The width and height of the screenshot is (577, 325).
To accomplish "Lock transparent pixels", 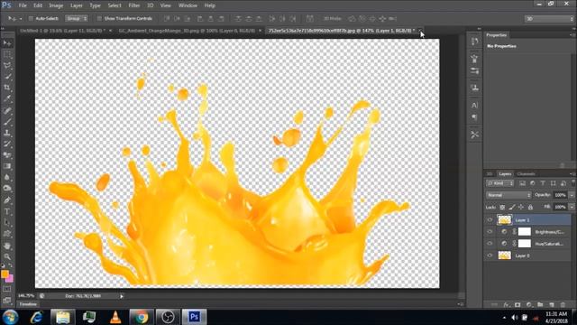I will (502, 207).
